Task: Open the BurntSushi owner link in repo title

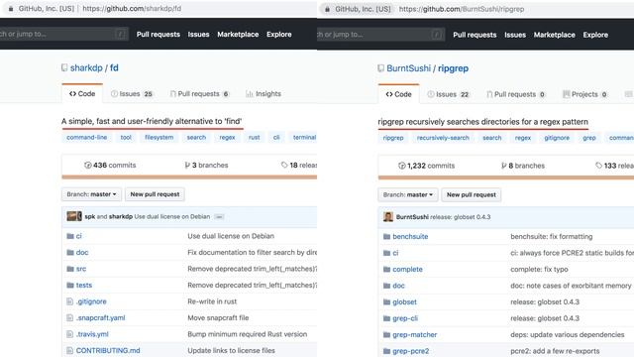Action: coord(409,68)
